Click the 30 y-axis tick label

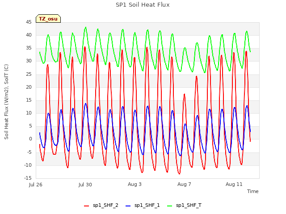29,61
